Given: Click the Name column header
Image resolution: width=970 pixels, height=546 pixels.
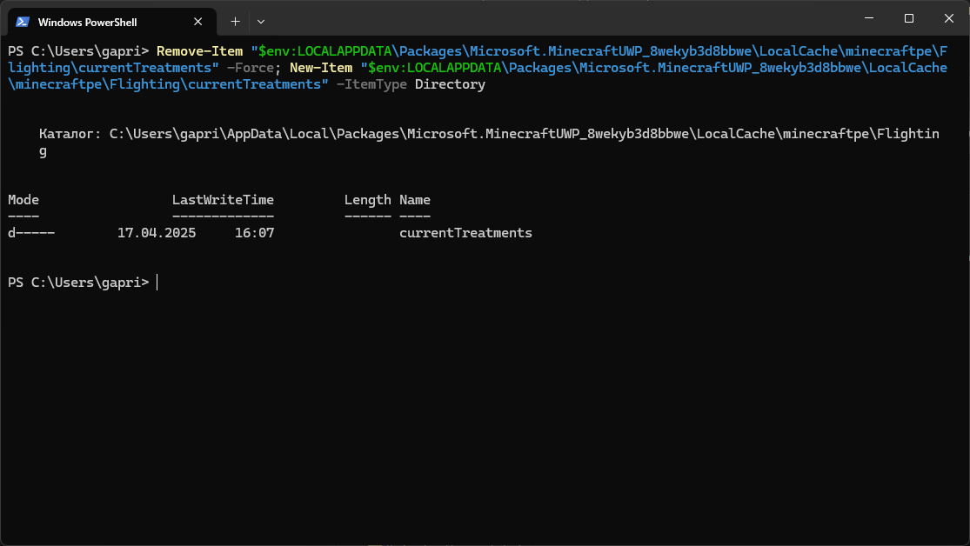Looking at the screenshot, I should coord(415,200).
